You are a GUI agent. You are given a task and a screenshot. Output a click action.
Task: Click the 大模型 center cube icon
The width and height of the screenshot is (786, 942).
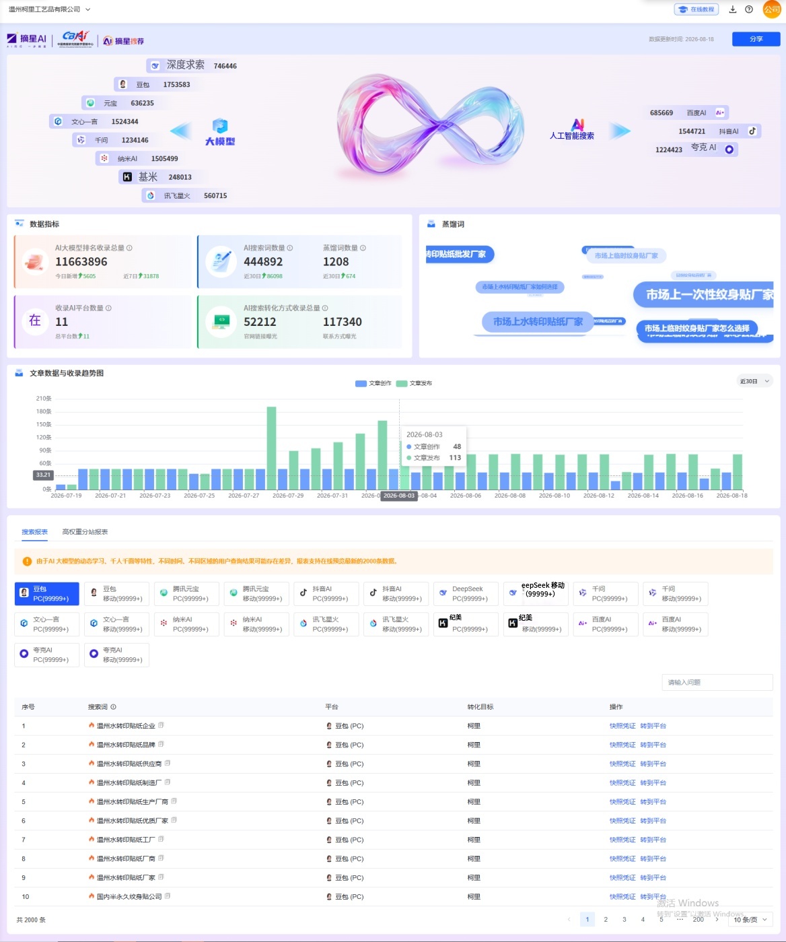[x=220, y=126]
